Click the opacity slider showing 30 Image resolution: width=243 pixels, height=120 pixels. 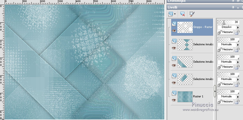pyautogui.click(x=228, y=22)
